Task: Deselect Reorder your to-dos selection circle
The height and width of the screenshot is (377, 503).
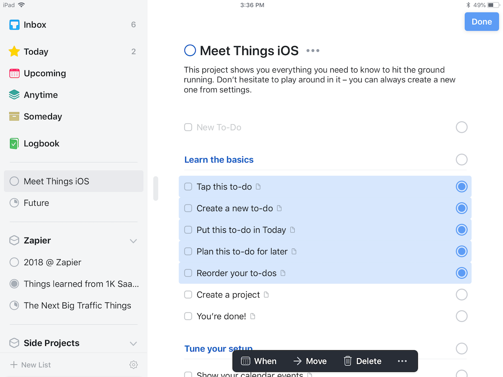Action: (x=462, y=273)
